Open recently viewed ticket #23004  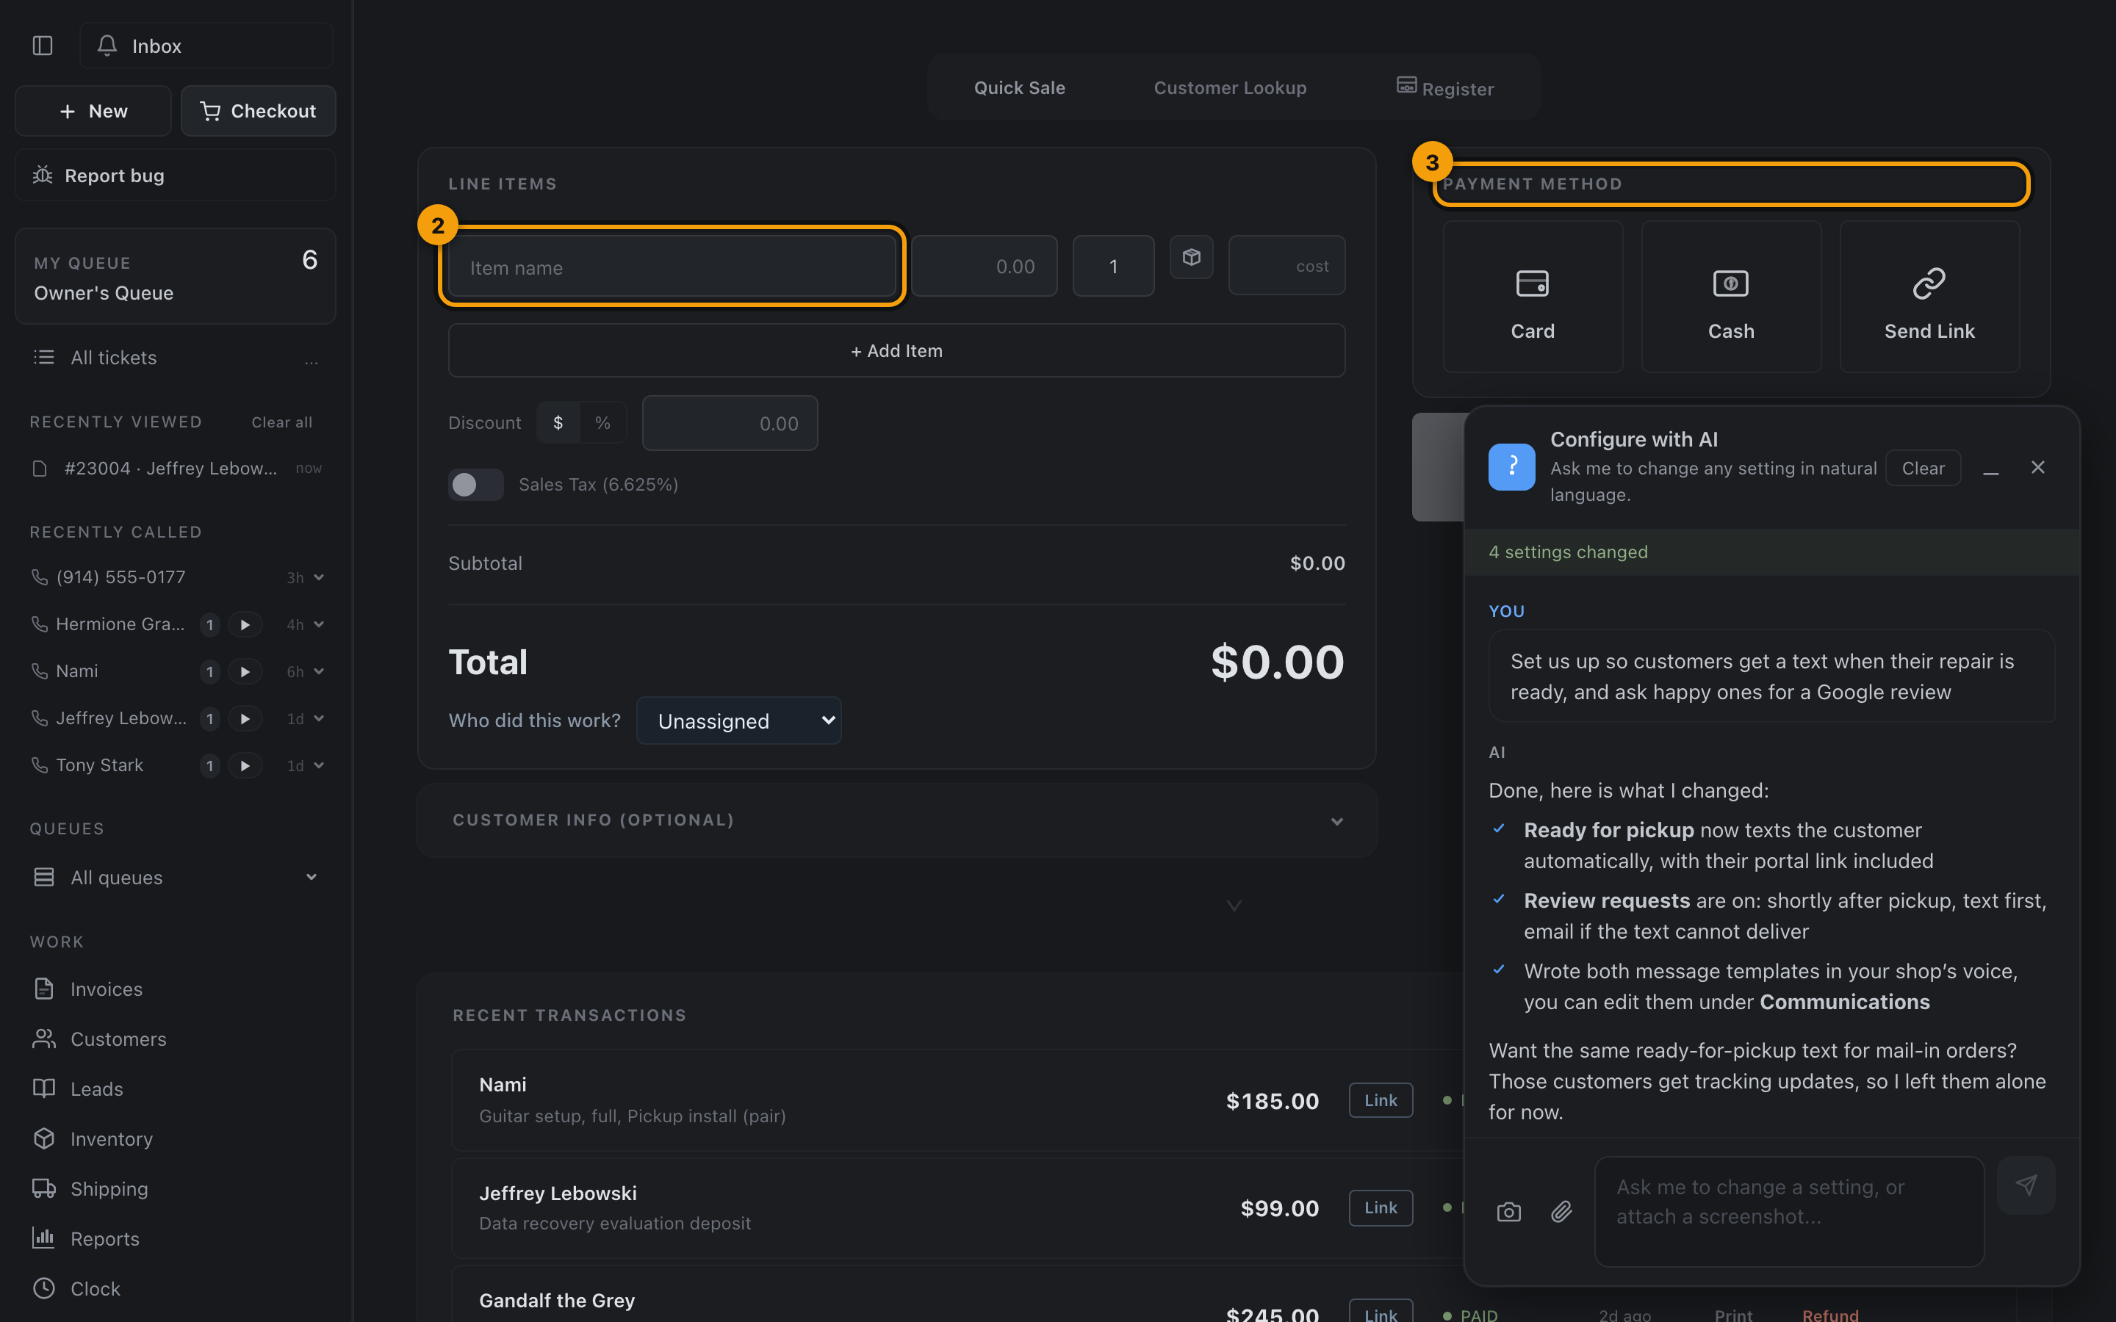[x=175, y=469]
